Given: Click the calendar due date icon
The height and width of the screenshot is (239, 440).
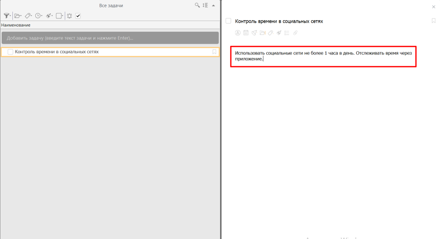Looking at the screenshot, I should pyautogui.click(x=246, y=33).
